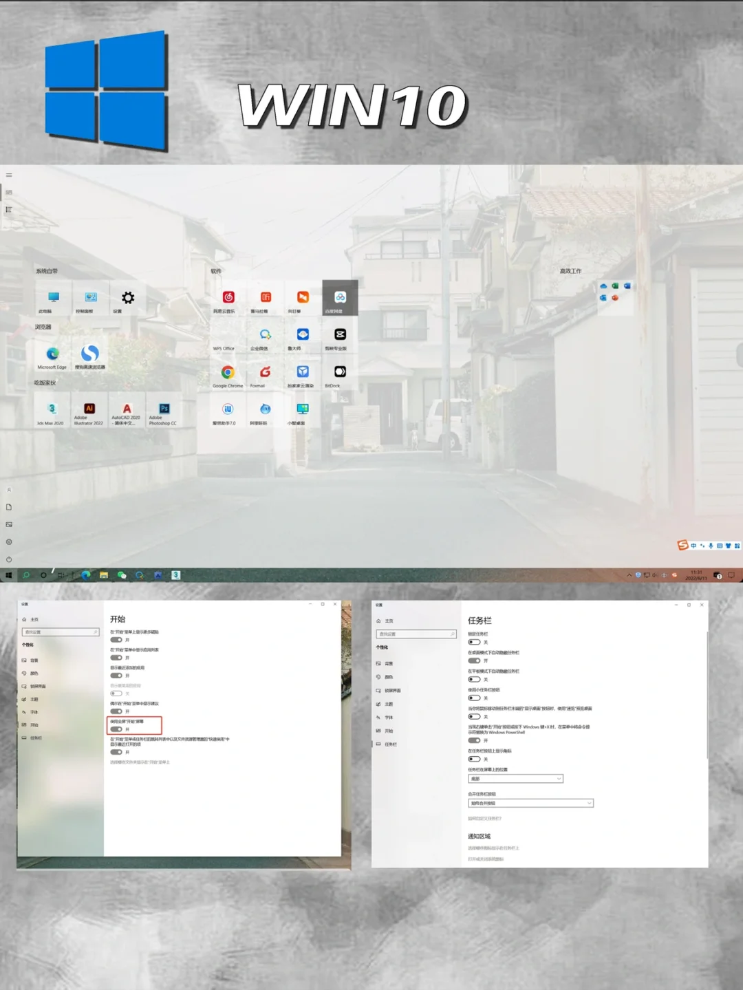Enable 使用小任务栏按钮 switch
The width and height of the screenshot is (743, 990).
[474, 698]
